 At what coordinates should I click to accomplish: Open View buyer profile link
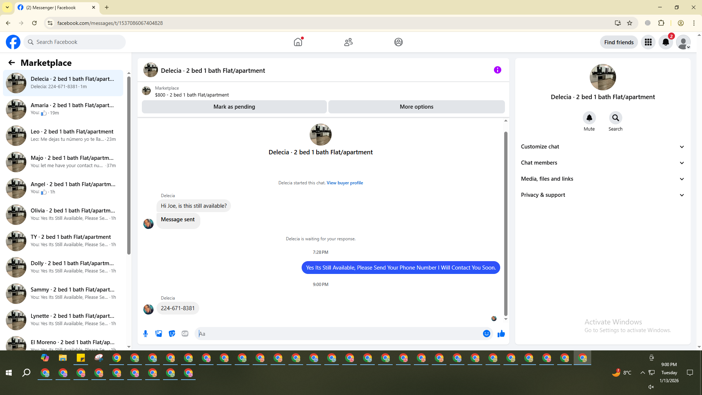(344, 183)
